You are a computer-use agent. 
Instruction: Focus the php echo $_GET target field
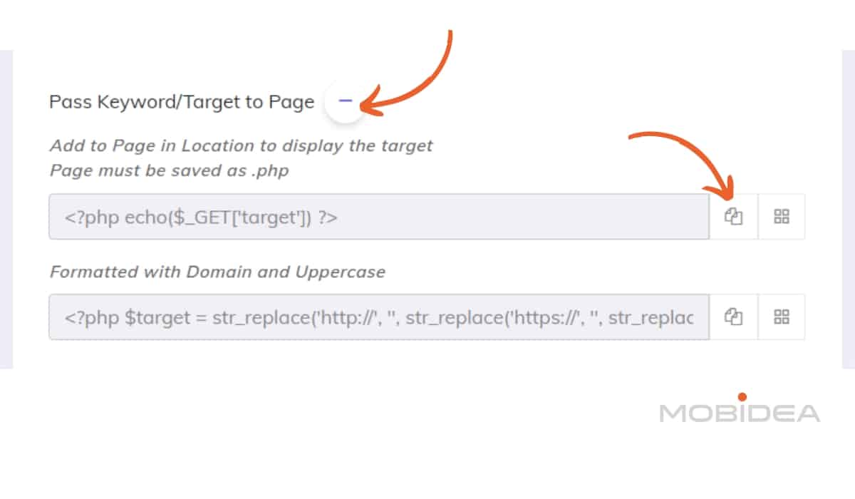379,217
